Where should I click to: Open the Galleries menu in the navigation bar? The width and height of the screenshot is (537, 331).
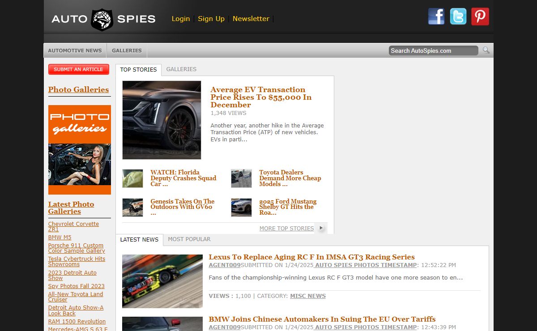tap(127, 51)
